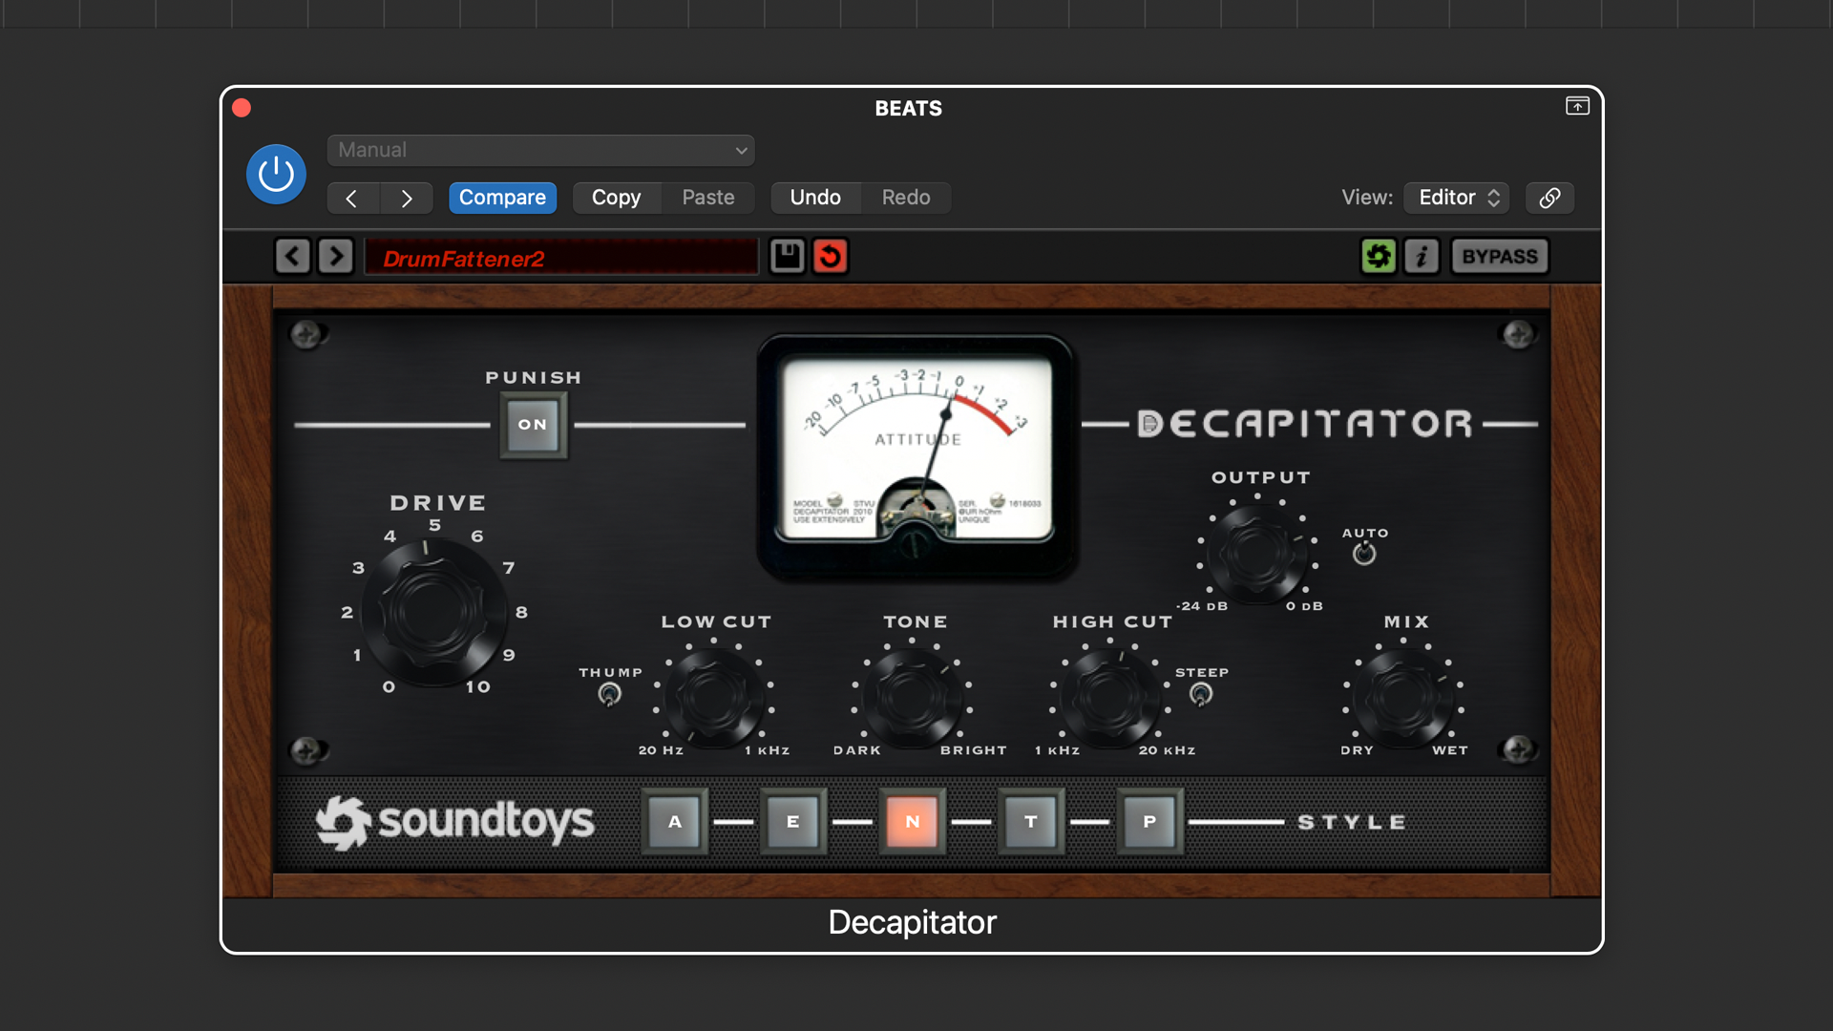Click the Soundtoys logo

click(x=455, y=822)
